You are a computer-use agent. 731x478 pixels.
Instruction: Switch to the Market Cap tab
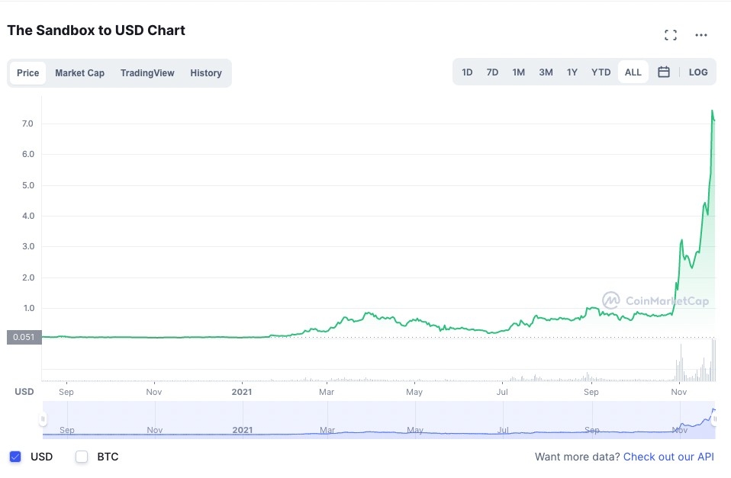79,73
